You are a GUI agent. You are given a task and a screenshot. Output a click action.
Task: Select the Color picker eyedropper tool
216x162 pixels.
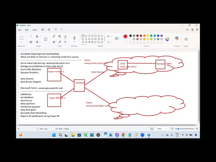pos(59,42)
